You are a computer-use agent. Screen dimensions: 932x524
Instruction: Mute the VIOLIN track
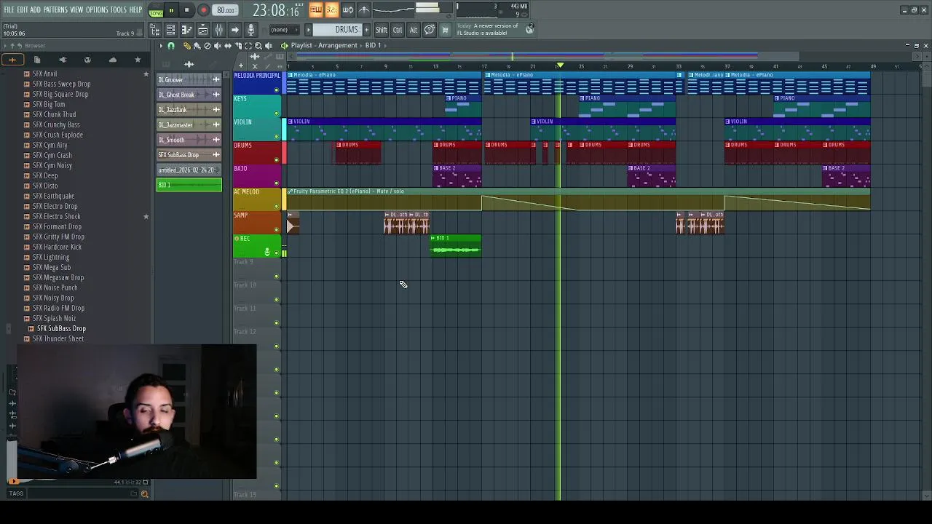click(276, 137)
